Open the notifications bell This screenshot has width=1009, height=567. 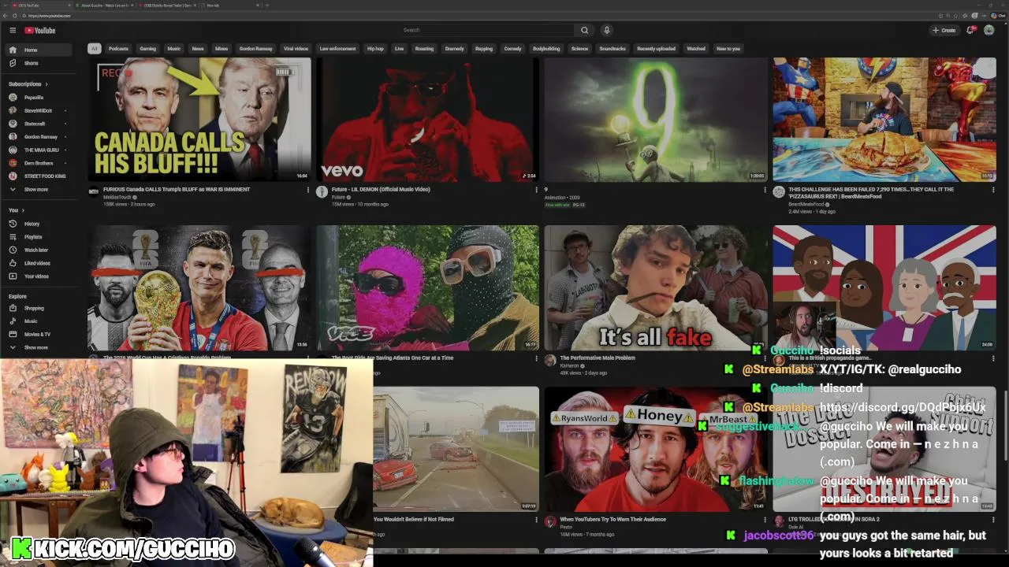coord(971,30)
